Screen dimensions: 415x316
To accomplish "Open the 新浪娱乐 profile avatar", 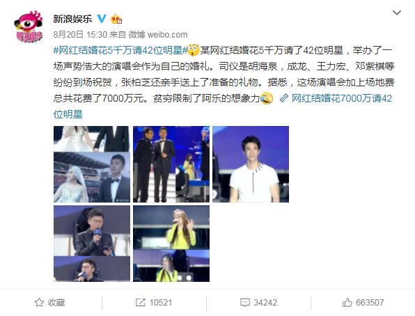I will coord(28,26).
